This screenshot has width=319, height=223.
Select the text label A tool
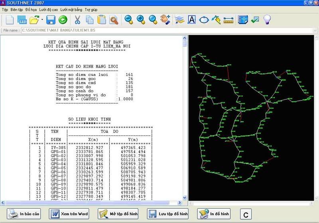pos(192,20)
